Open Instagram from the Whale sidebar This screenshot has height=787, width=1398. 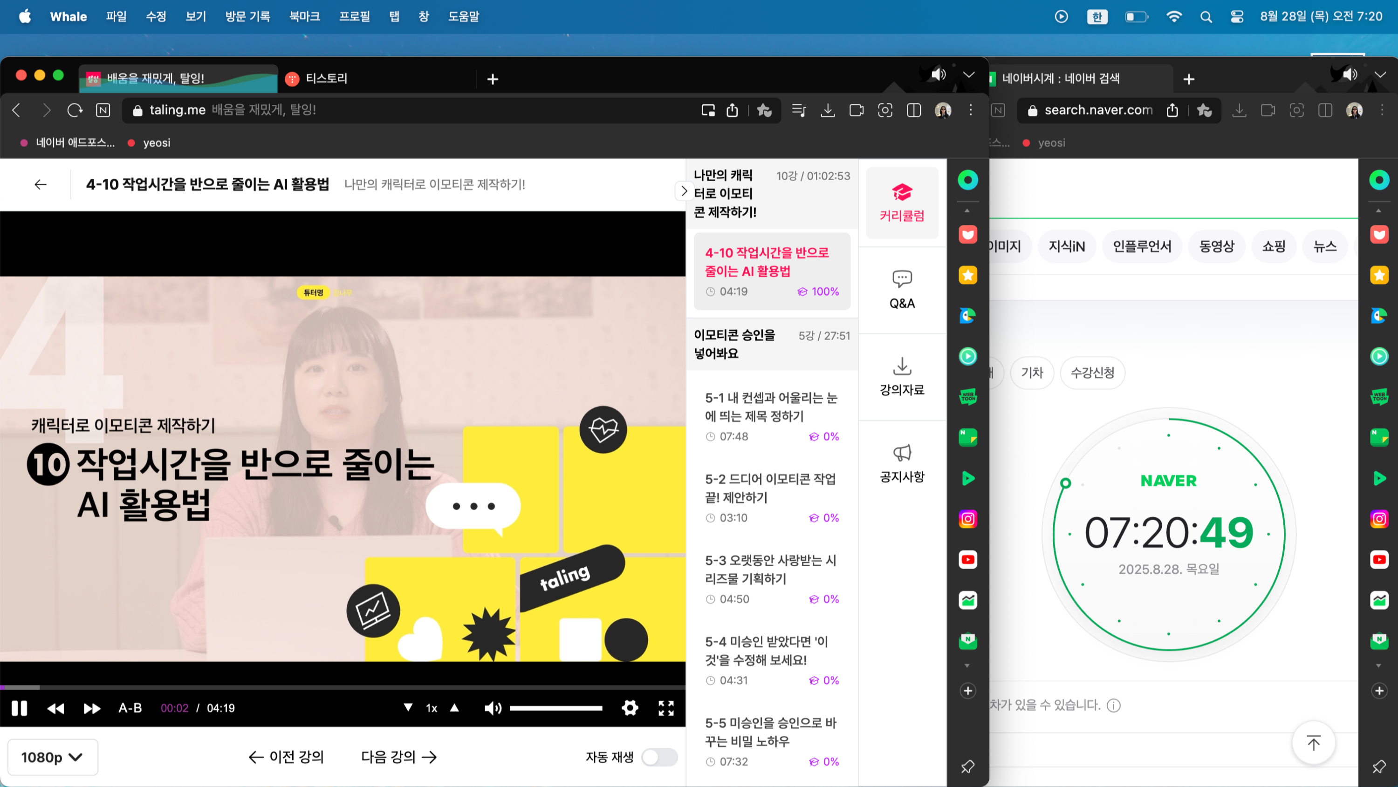967,519
